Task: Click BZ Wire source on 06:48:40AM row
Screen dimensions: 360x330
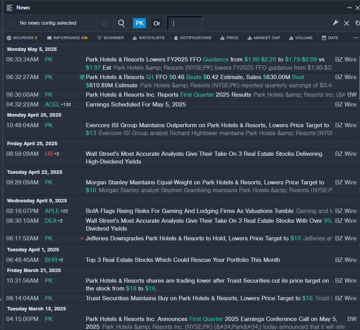Action: tap(346, 260)
